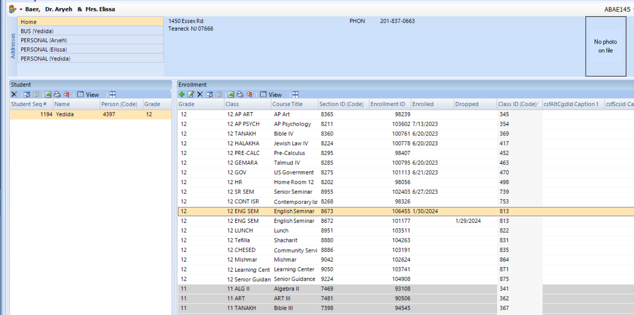This screenshot has height=315, width=634.
Task: Select the Senior Guidance course row
Action: point(406,279)
